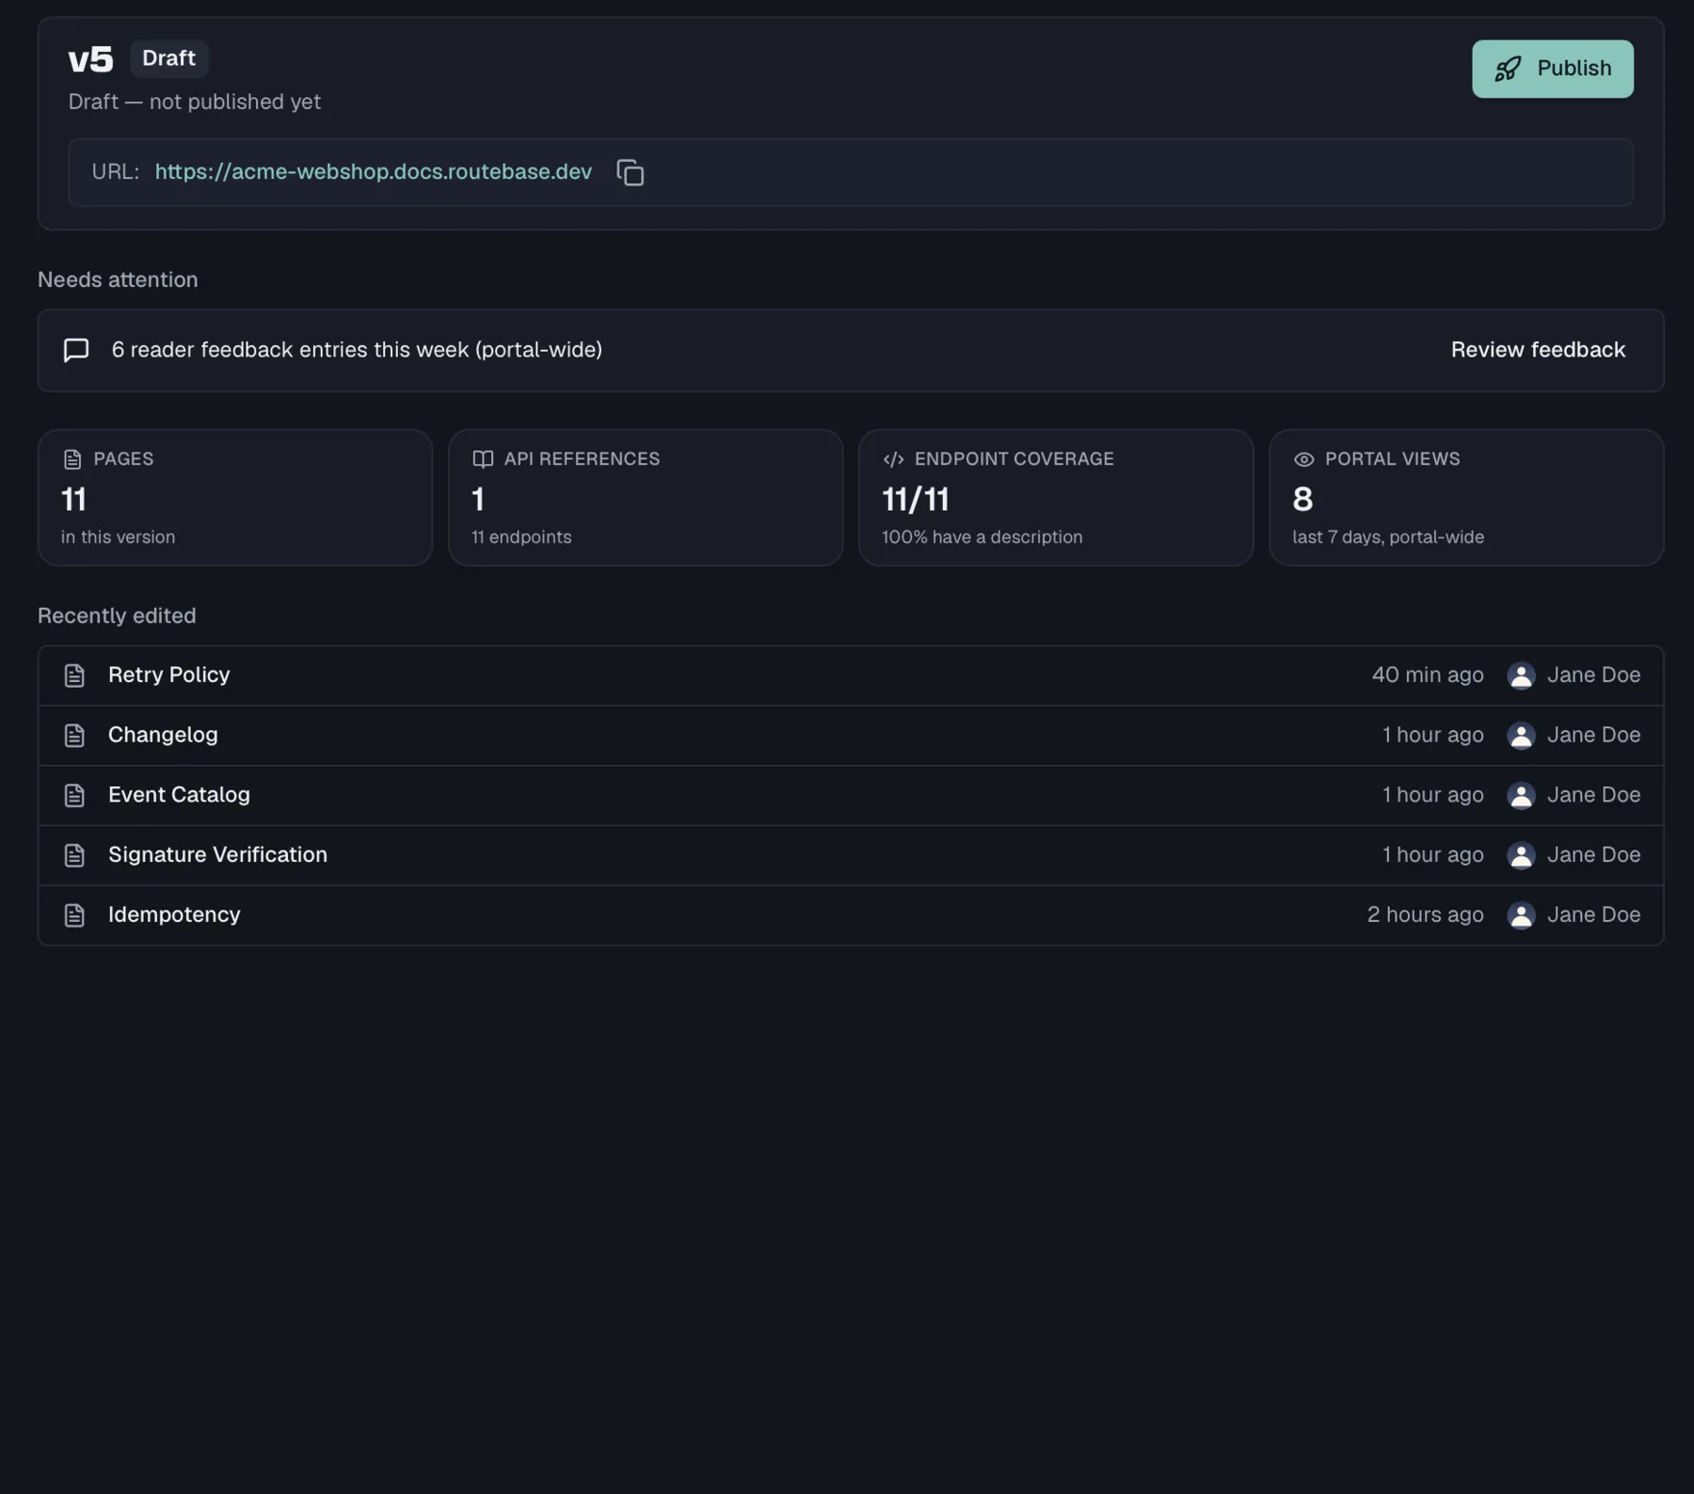The height and width of the screenshot is (1494, 1694).
Task: Click Jane Doe's avatar in Signature Verification row
Action: pyautogui.click(x=1521, y=855)
